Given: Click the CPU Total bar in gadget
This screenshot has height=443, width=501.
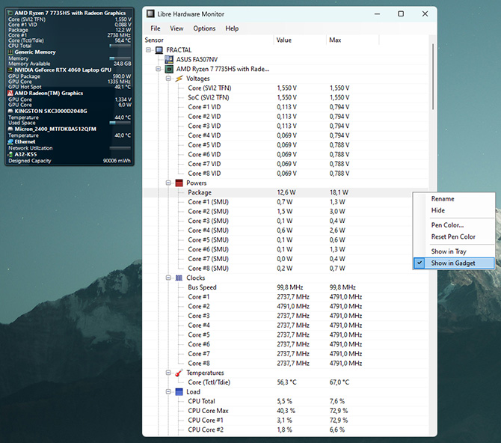Looking at the screenshot, I should pos(120,46).
